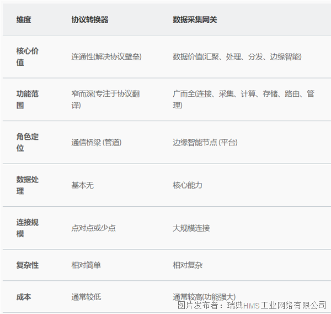This screenshot has width=331, height=314.
Task: Click the 维度 column header
Action: [x=24, y=20]
